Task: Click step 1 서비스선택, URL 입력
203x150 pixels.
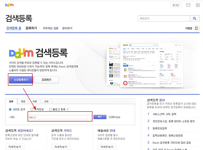Action: [x=164, y=114]
